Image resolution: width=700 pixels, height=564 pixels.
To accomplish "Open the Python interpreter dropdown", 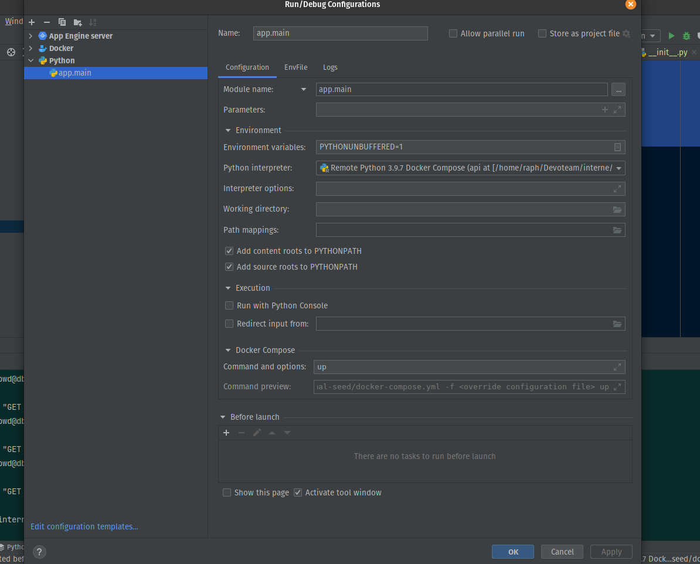I will 619,168.
